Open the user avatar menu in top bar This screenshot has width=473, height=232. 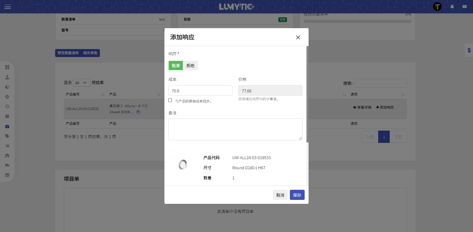click(x=437, y=6)
